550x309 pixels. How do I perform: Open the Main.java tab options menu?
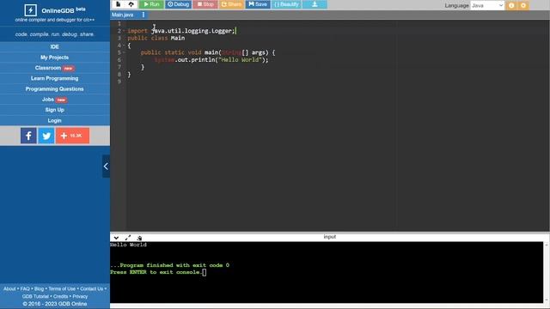(144, 15)
